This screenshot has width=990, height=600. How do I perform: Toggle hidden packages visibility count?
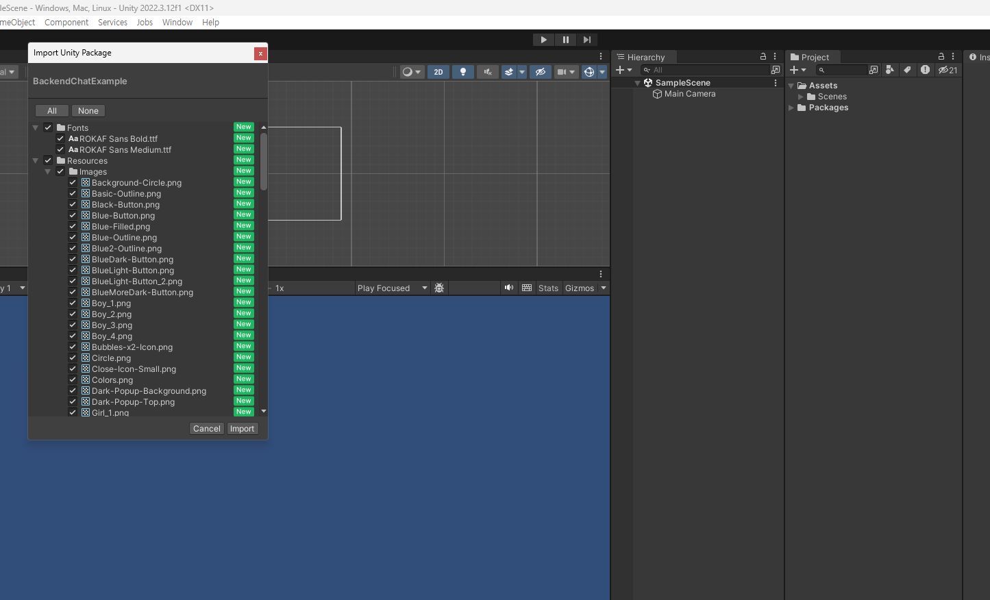(948, 70)
